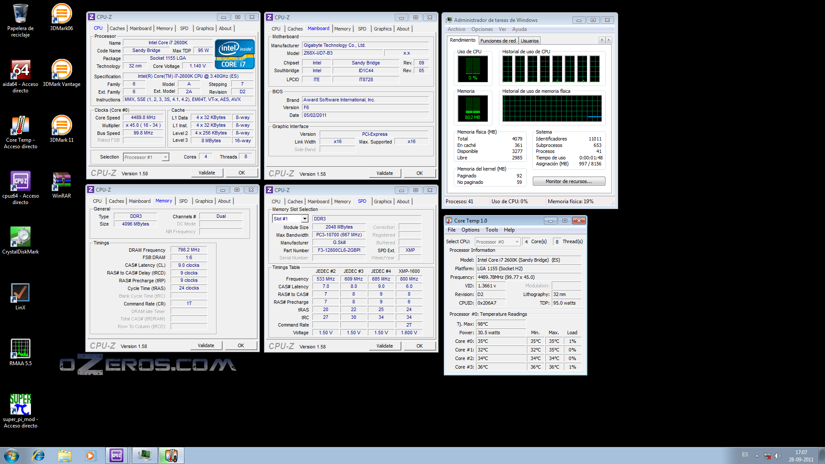Click the Frequency 4489.78MHz field in Core Temp
The height and width of the screenshot is (464, 825).
(x=529, y=277)
